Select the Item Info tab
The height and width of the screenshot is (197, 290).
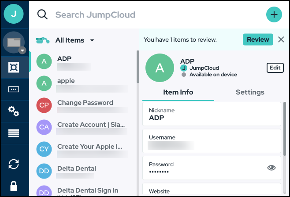point(178,93)
